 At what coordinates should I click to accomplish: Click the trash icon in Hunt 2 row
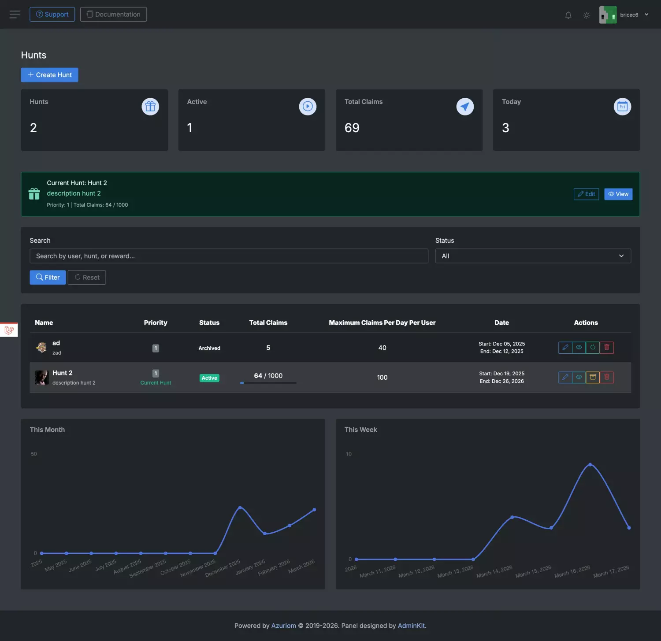pos(607,377)
